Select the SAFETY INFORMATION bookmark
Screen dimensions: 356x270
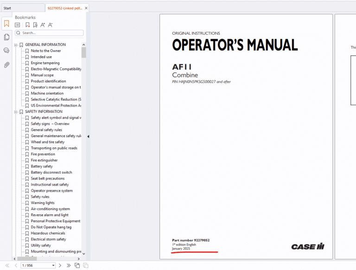coord(44,112)
